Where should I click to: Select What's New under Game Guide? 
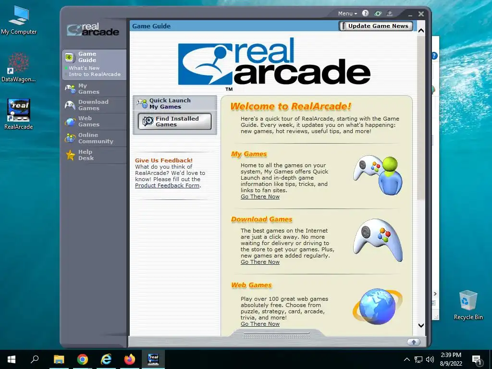pyautogui.click(x=84, y=68)
